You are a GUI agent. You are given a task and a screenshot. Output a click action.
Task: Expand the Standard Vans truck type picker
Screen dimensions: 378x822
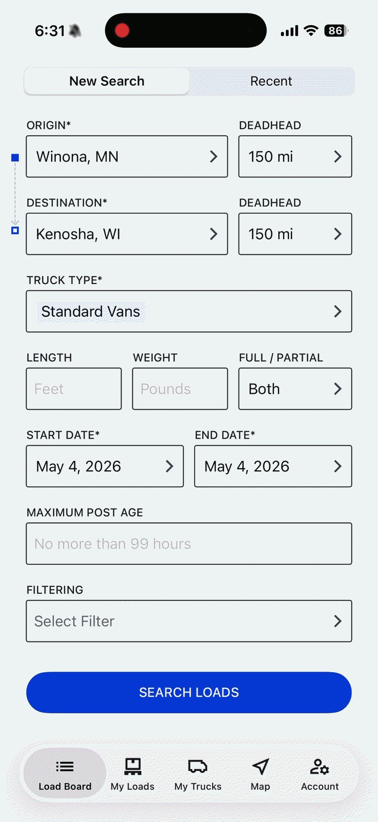189,311
